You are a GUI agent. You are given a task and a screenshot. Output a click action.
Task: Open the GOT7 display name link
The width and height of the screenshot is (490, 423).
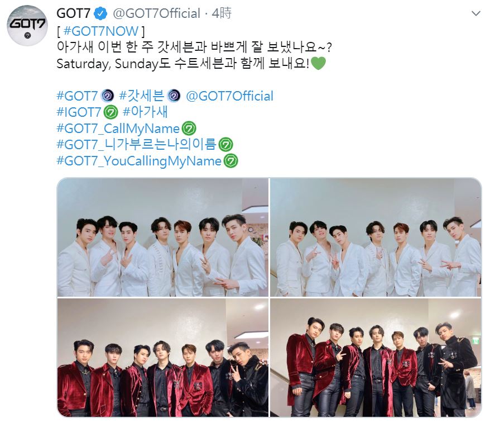pos(74,13)
